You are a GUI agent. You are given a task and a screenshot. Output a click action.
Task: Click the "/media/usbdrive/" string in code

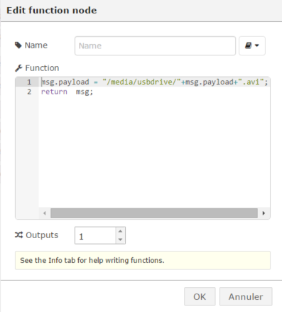click(x=141, y=82)
